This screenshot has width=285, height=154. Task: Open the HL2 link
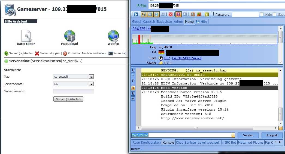[x=167, y=58]
